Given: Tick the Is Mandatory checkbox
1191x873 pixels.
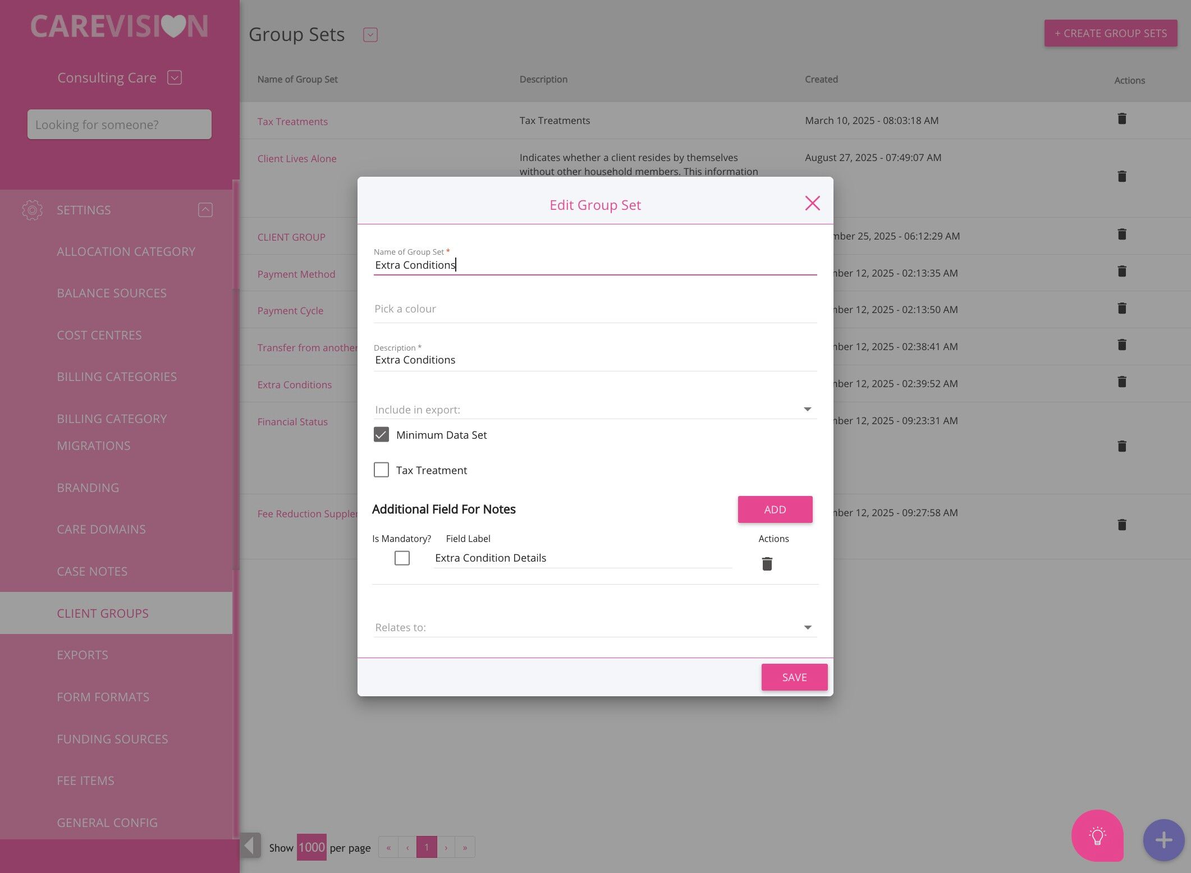Looking at the screenshot, I should pos(402,558).
